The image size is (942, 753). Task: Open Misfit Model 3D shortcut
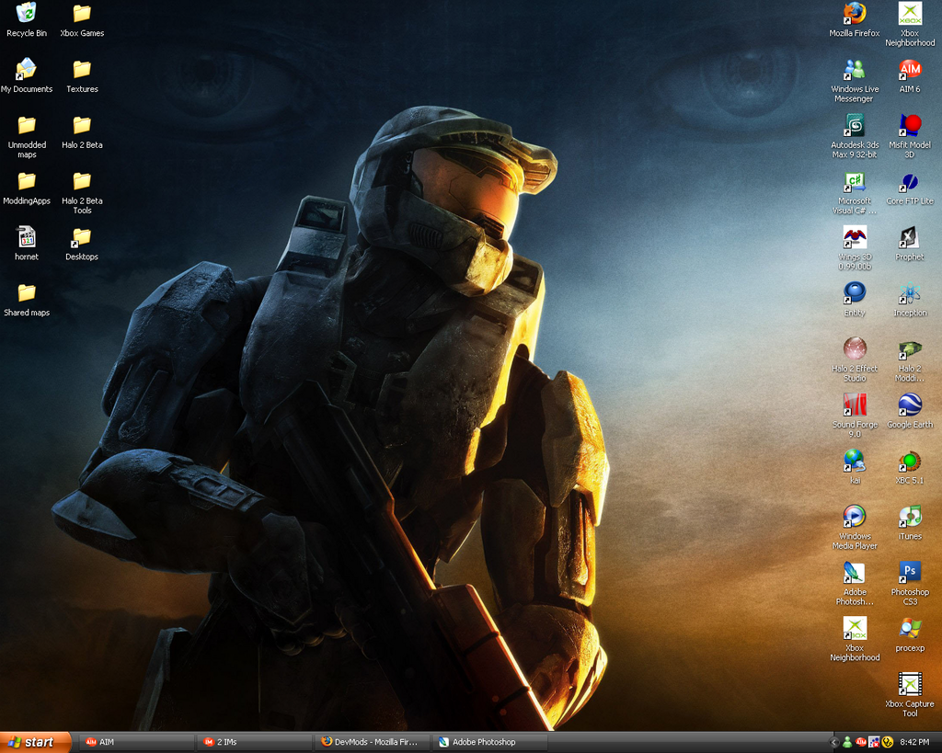[x=910, y=136]
